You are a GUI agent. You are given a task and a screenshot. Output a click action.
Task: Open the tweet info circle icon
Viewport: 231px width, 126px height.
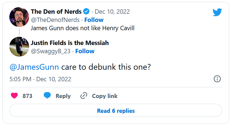217,79
